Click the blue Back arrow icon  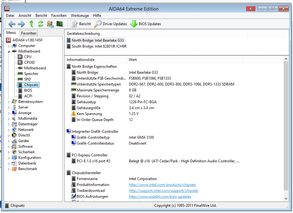(x=12, y=24)
